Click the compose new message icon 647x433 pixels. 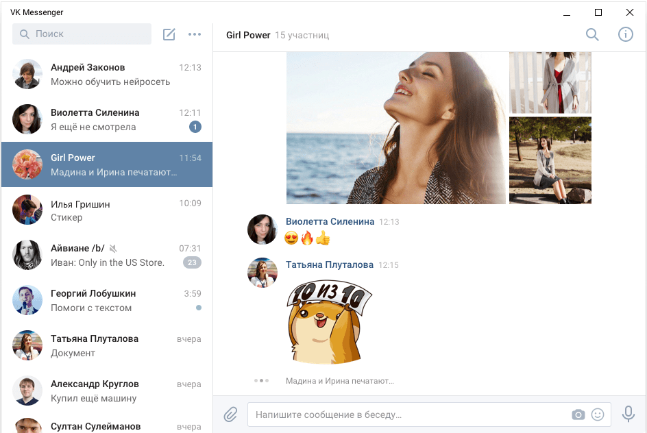click(x=169, y=34)
